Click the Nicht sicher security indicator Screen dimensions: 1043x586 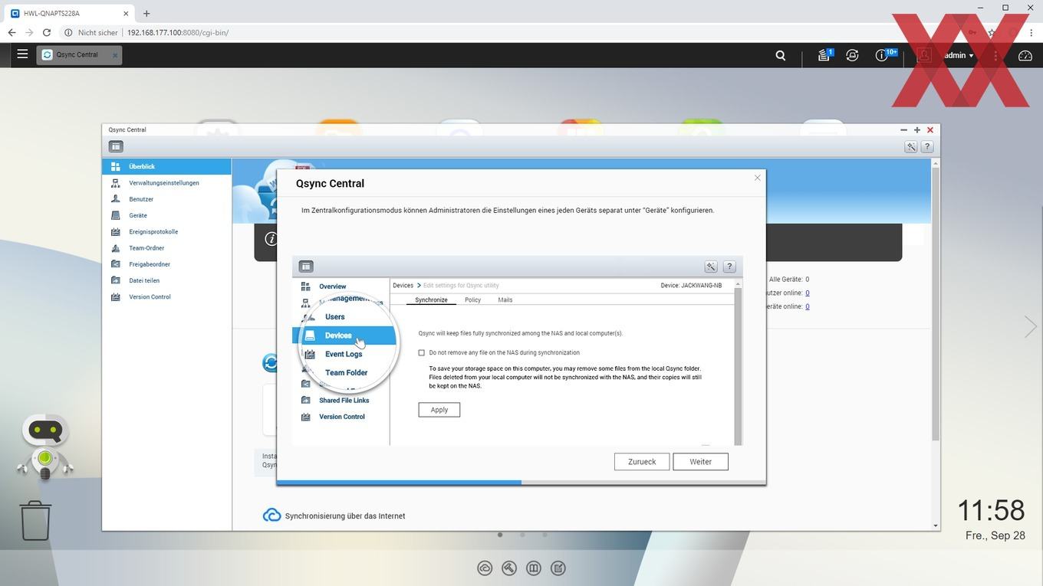(91, 33)
